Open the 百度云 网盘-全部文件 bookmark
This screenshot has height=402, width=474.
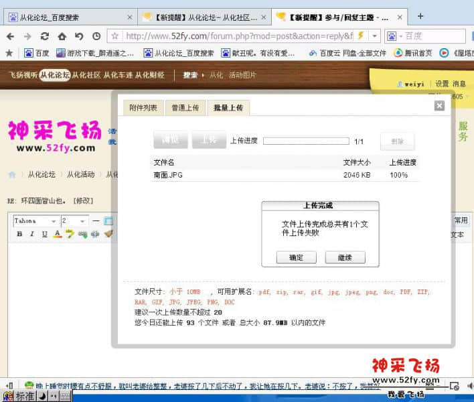pyautogui.click(x=347, y=53)
